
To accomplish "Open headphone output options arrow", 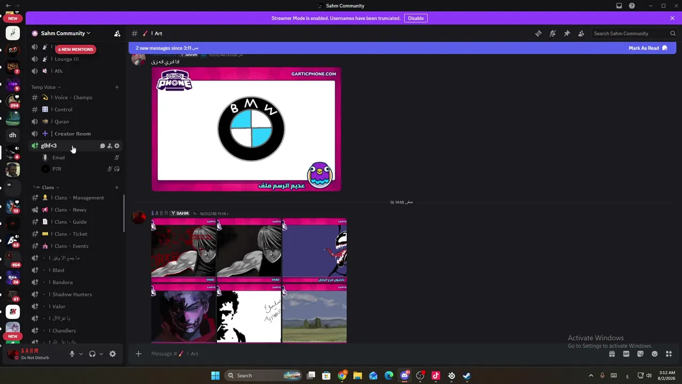I will (101, 354).
